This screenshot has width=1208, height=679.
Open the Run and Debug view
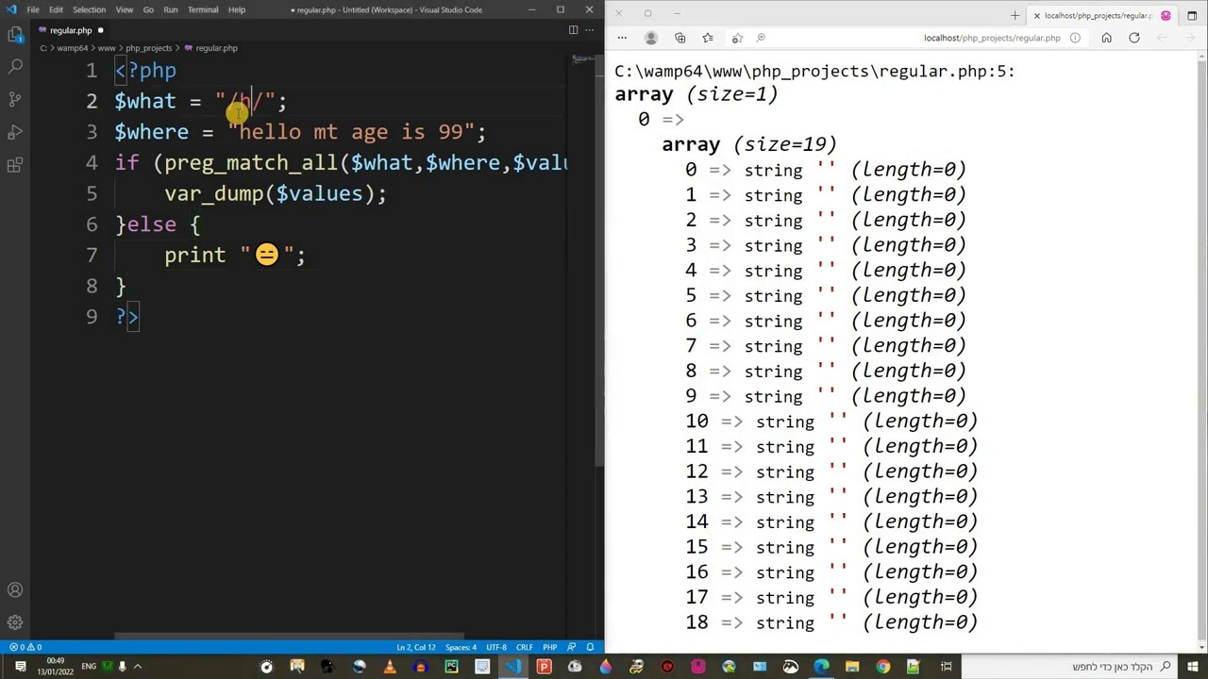(x=15, y=132)
